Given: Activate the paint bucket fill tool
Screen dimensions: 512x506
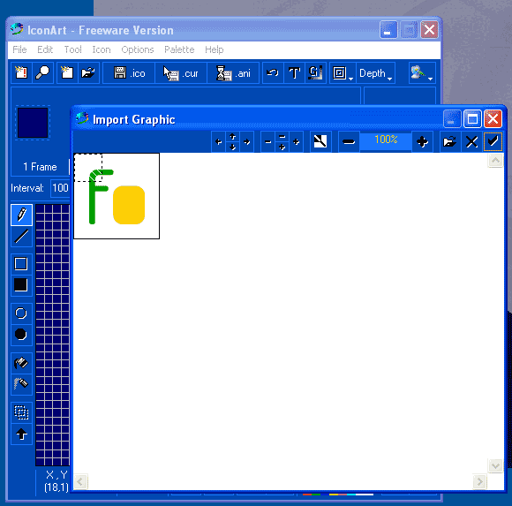Looking at the screenshot, I should click(21, 363).
